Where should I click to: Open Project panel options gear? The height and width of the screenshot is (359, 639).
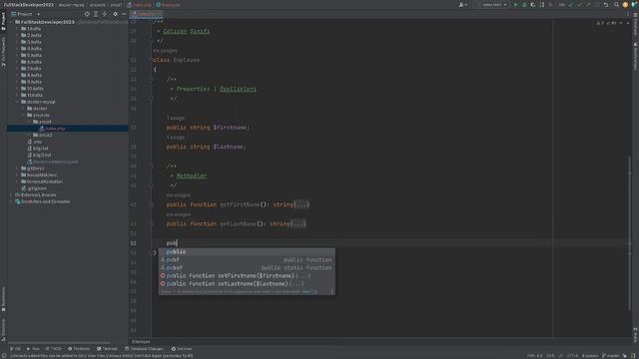tap(116, 14)
